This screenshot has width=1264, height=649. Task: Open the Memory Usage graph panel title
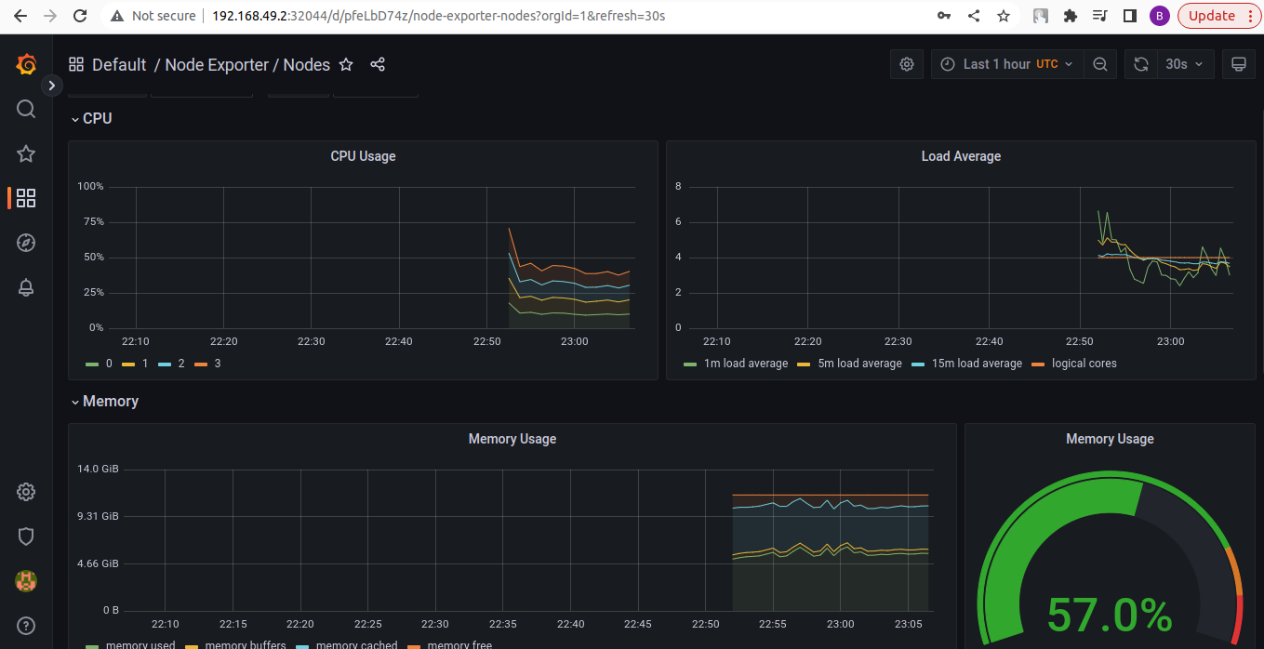512,439
